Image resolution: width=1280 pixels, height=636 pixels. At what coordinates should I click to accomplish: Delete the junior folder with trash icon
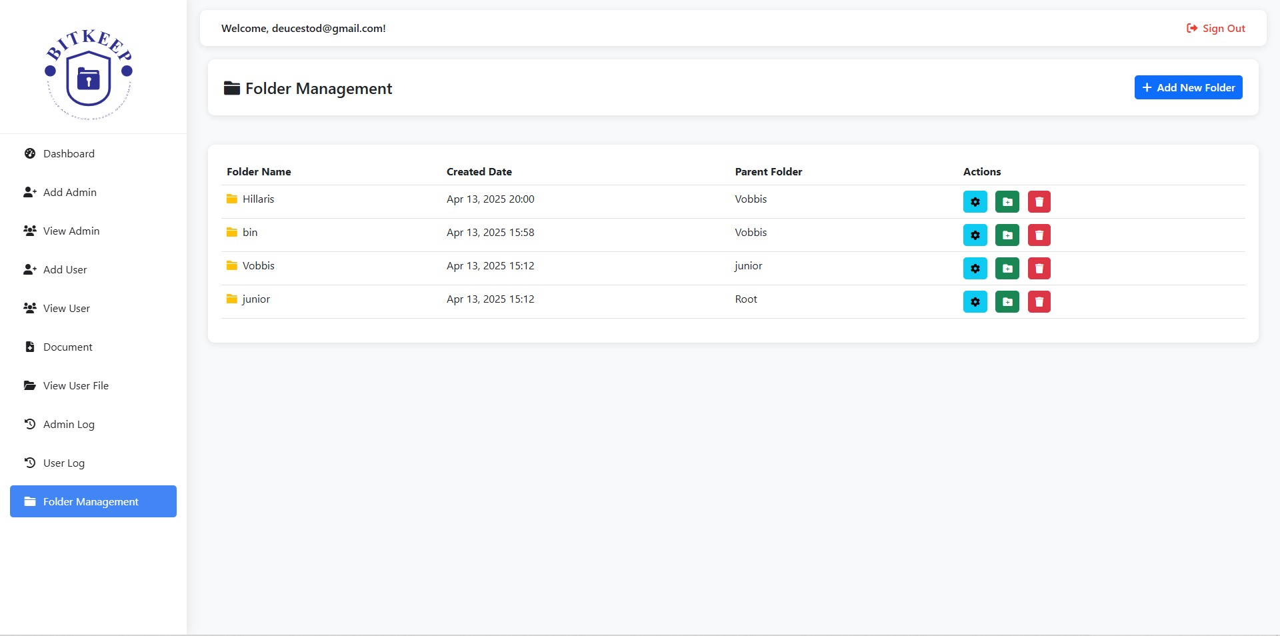pos(1039,301)
